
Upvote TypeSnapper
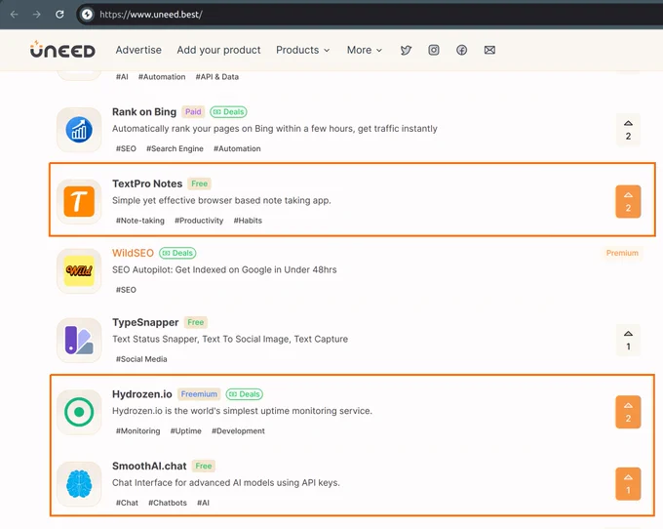[x=628, y=340]
